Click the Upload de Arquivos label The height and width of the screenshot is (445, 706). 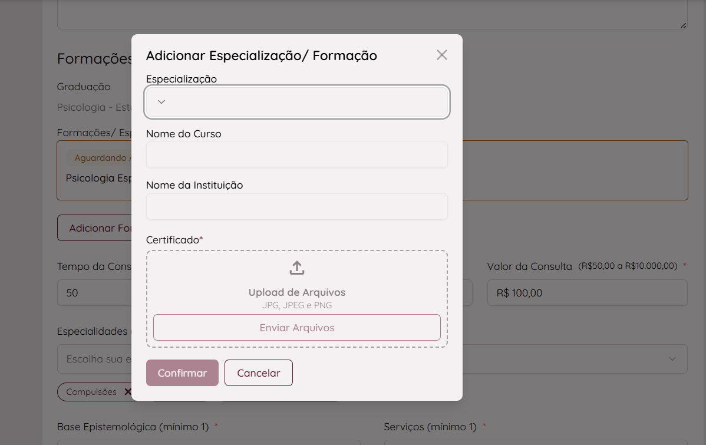point(296,292)
